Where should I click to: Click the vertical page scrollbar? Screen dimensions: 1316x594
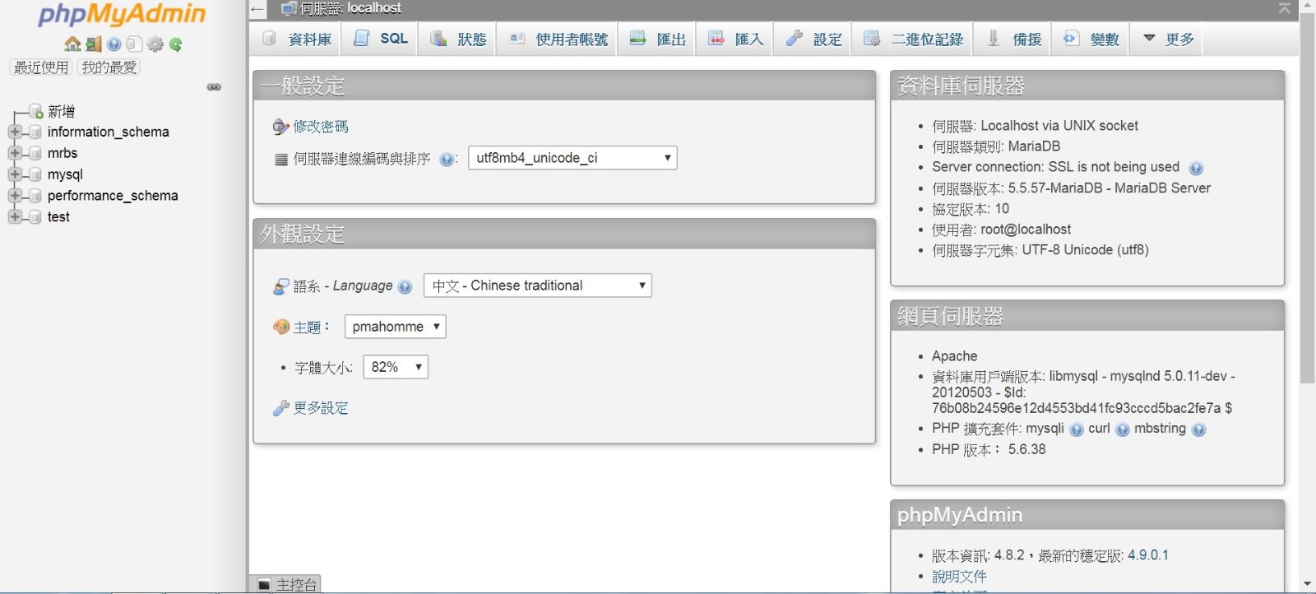(x=1307, y=247)
